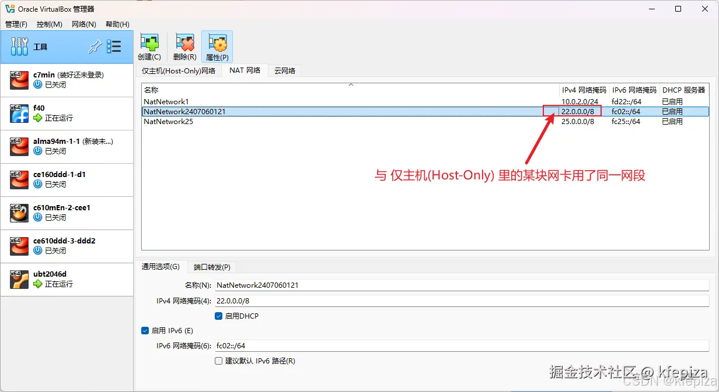Screen dimensions: 719x392
Task: Sort by the IPv4 prefix (IPv4 网络掩码) column header
Action: click(584, 90)
